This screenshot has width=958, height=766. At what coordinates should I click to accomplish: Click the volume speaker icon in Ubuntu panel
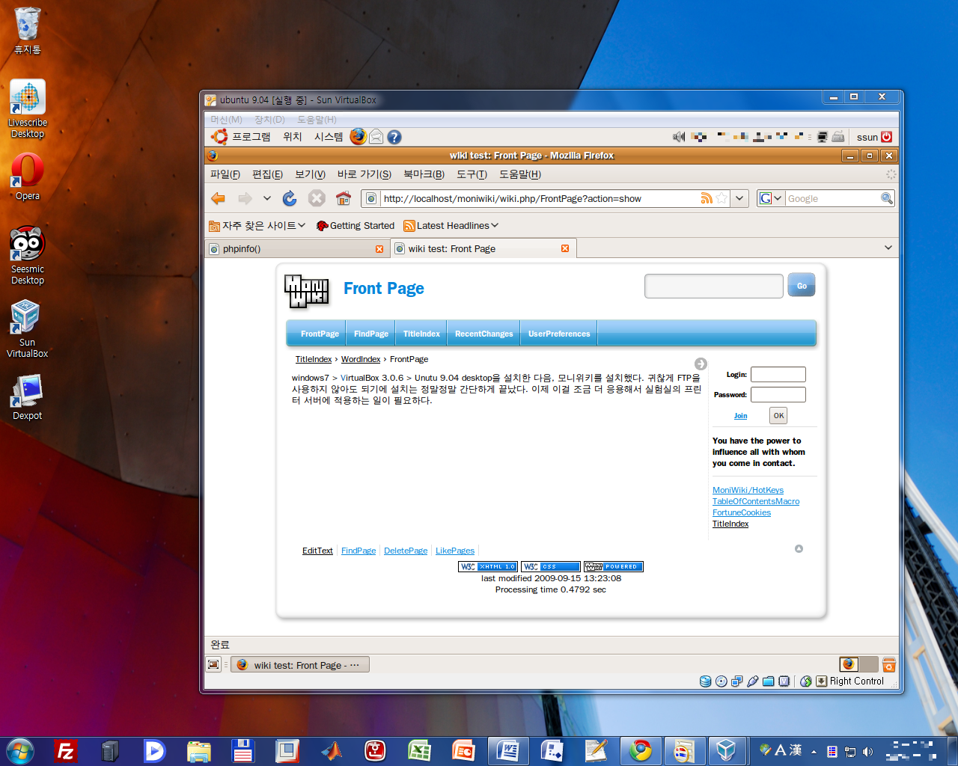tap(679, 137)
